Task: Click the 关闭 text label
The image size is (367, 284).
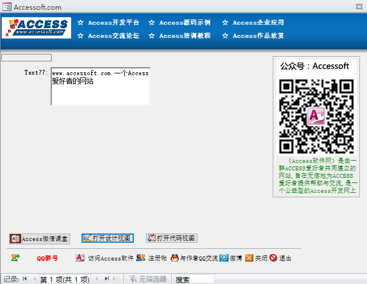Action: (261, 258)
